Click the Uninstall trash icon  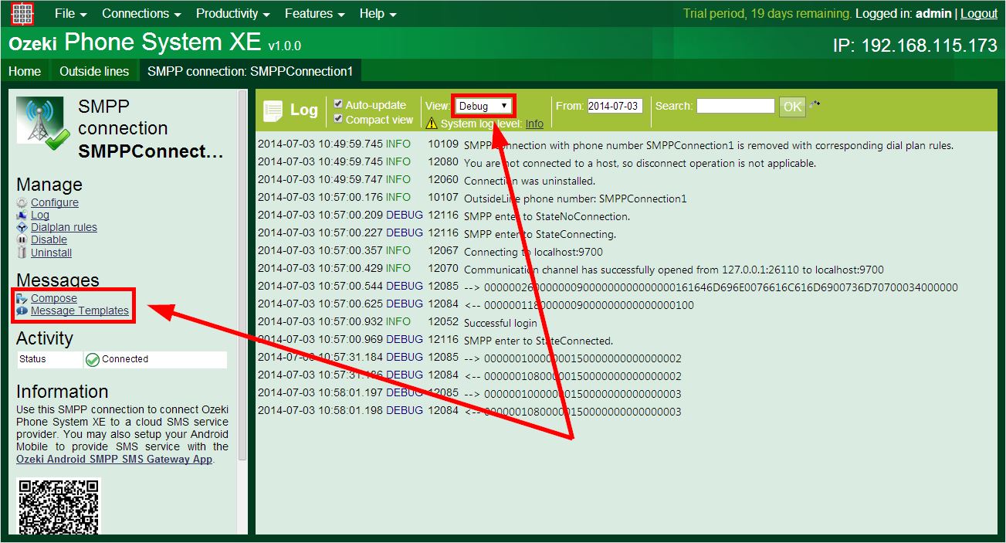point(22,253)
